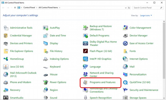Screen dimensions: 166x100
Task: Open the Fonts icon
Action: click(125, 51)
